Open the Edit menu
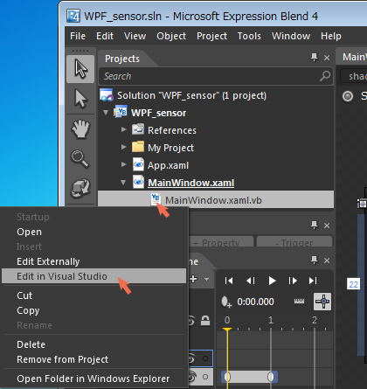367x389 pixels. coord(105,36)
